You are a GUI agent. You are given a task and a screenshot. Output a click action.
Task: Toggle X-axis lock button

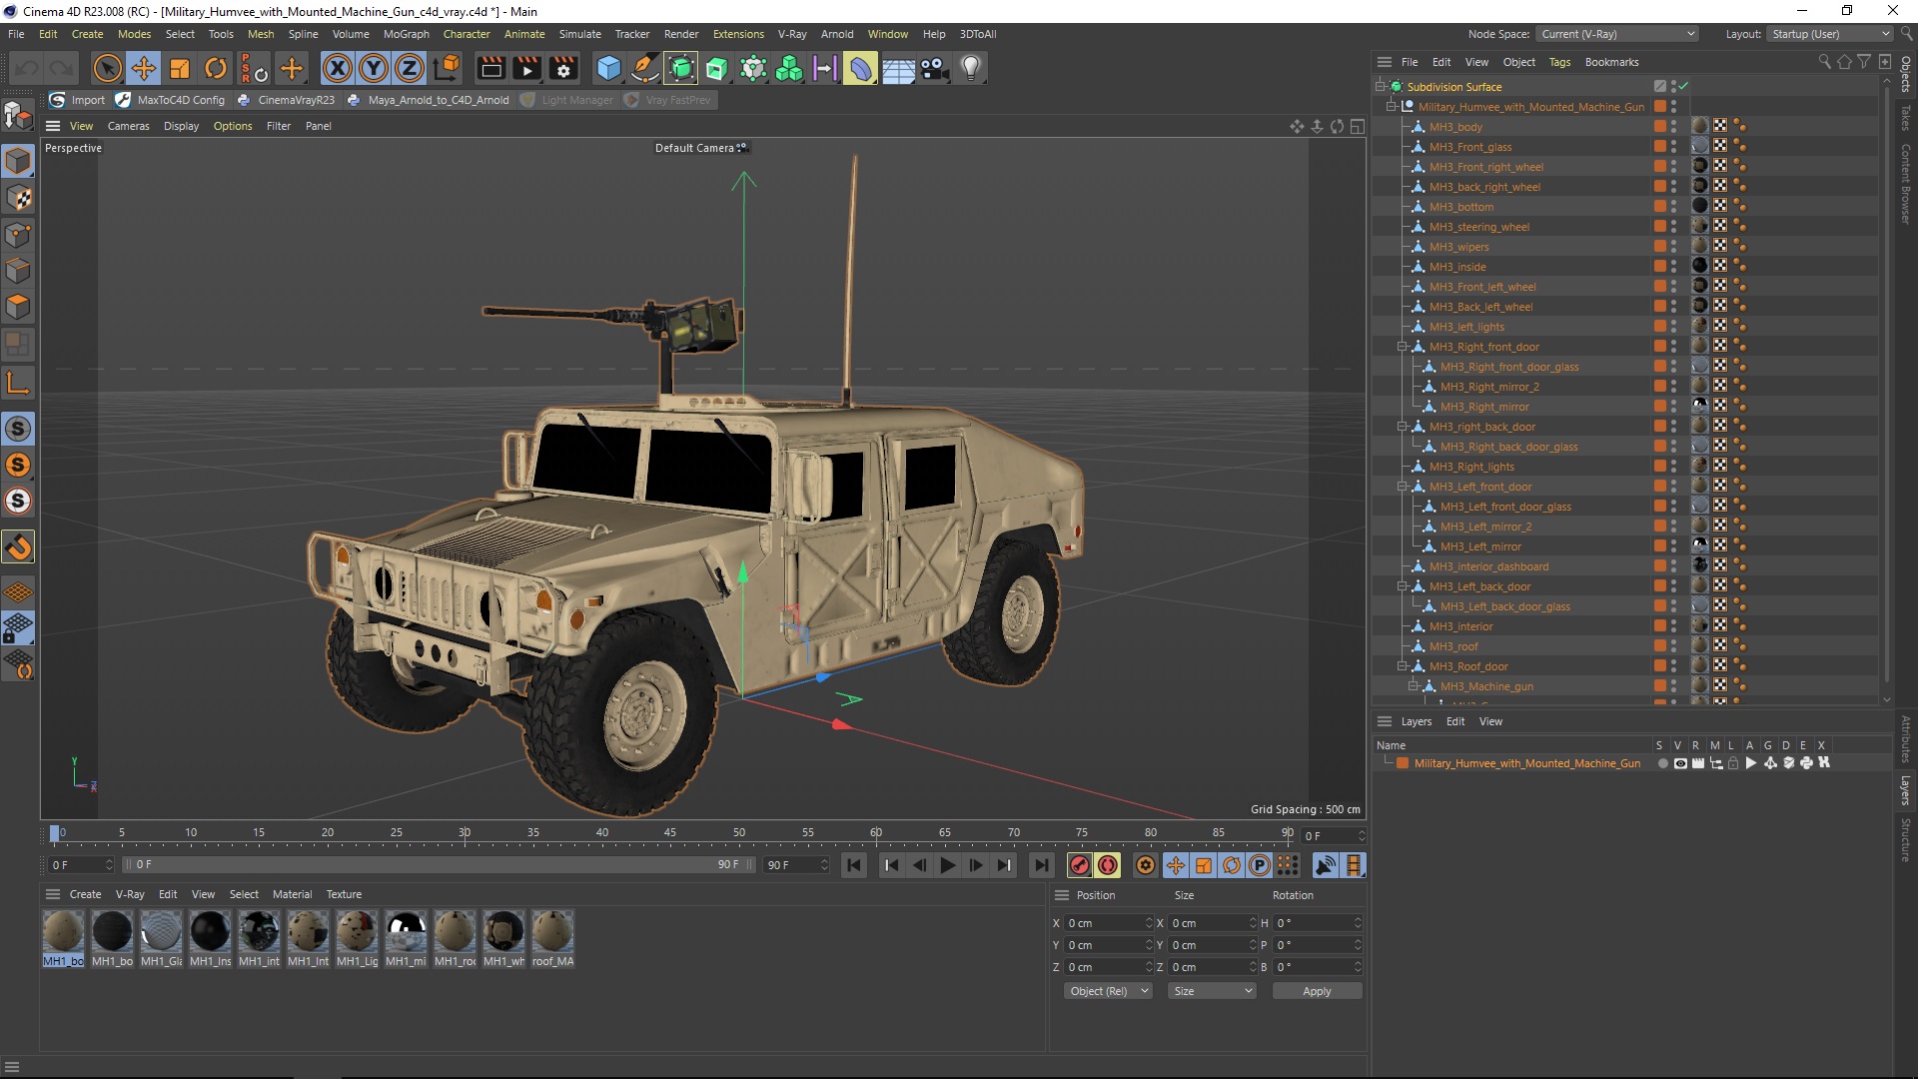coord(338,68)
